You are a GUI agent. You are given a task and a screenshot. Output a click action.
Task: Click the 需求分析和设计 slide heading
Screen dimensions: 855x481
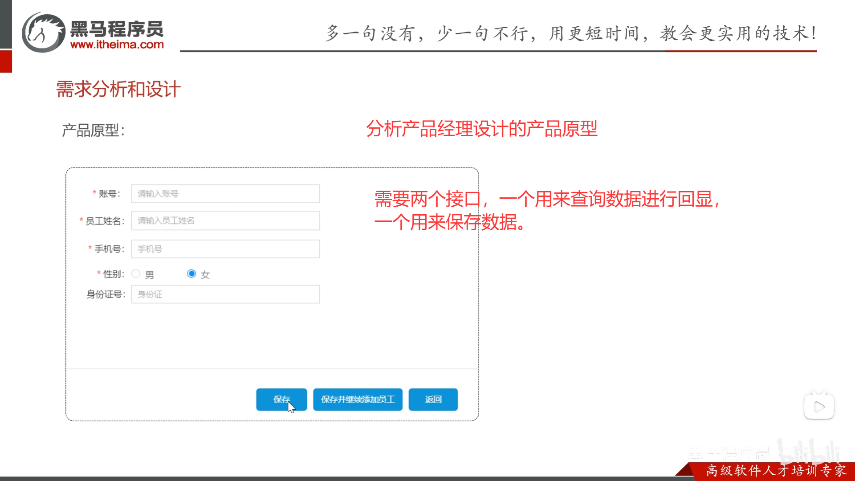118,89
